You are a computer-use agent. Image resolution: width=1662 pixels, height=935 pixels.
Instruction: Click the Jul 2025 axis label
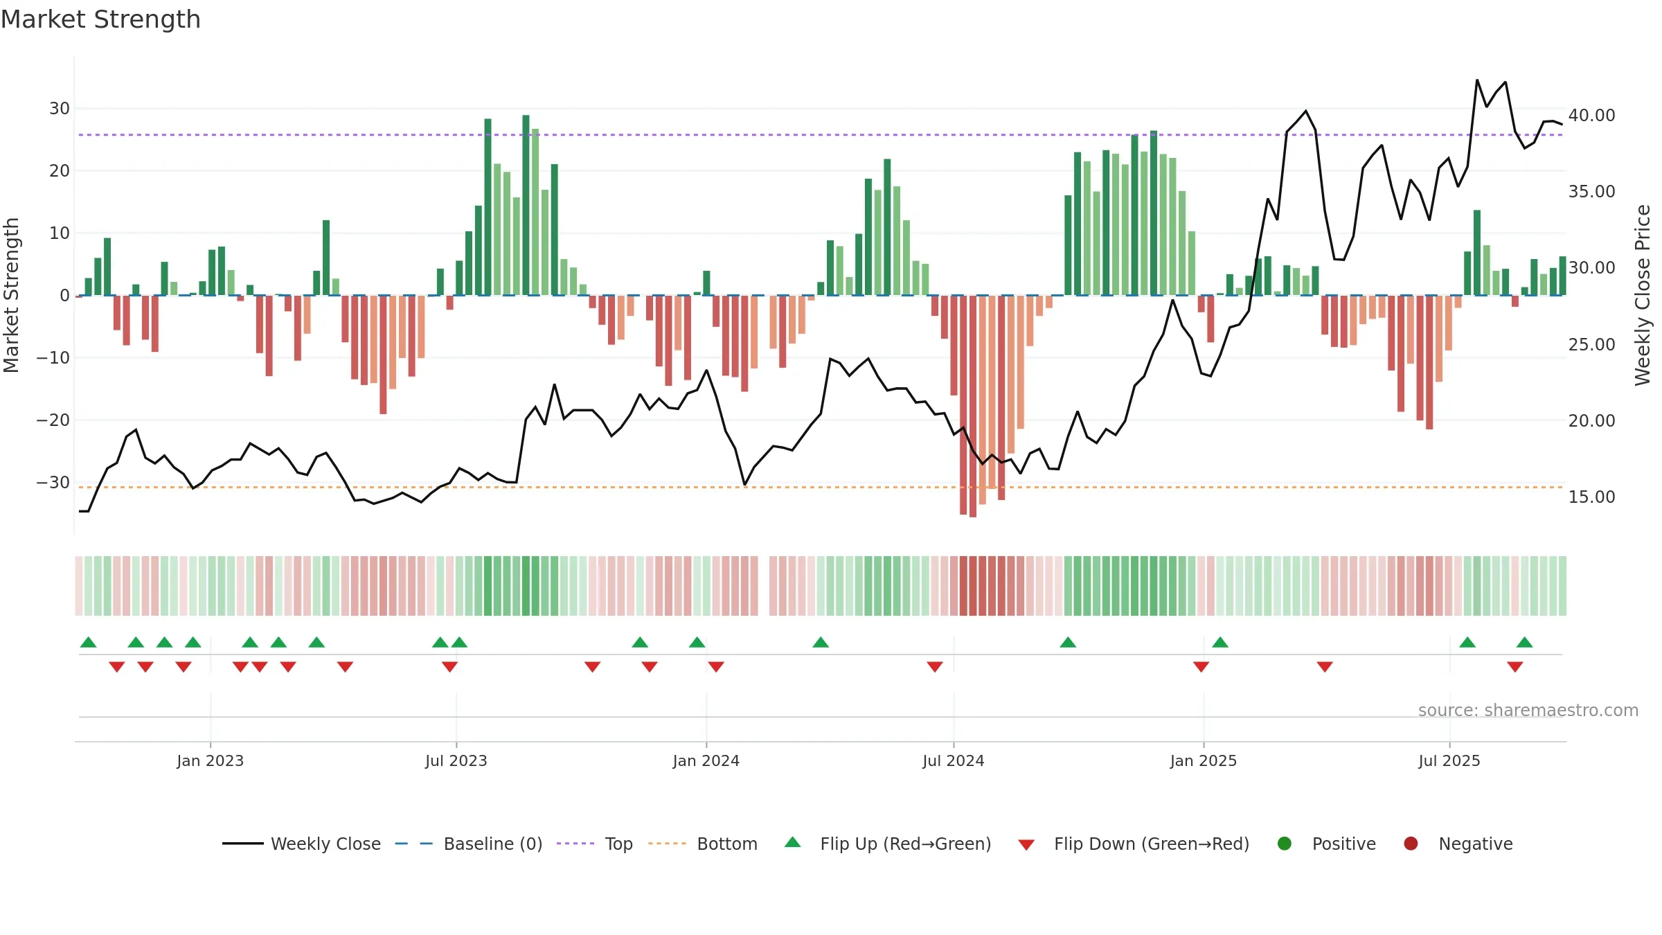pyautogui.click(x=1449, y=760)
